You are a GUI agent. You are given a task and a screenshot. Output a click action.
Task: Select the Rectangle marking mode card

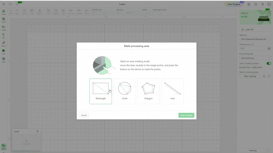coord(100,91)
